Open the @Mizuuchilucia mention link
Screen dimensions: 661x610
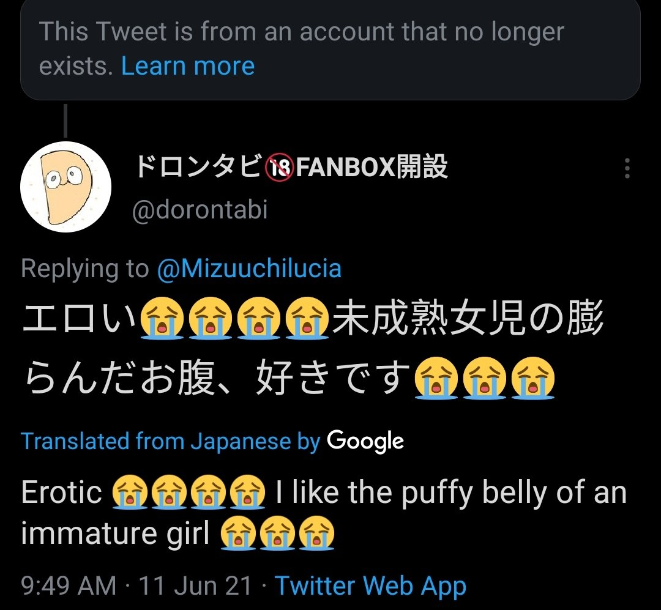pyautogui.click(x=249, y=269)
